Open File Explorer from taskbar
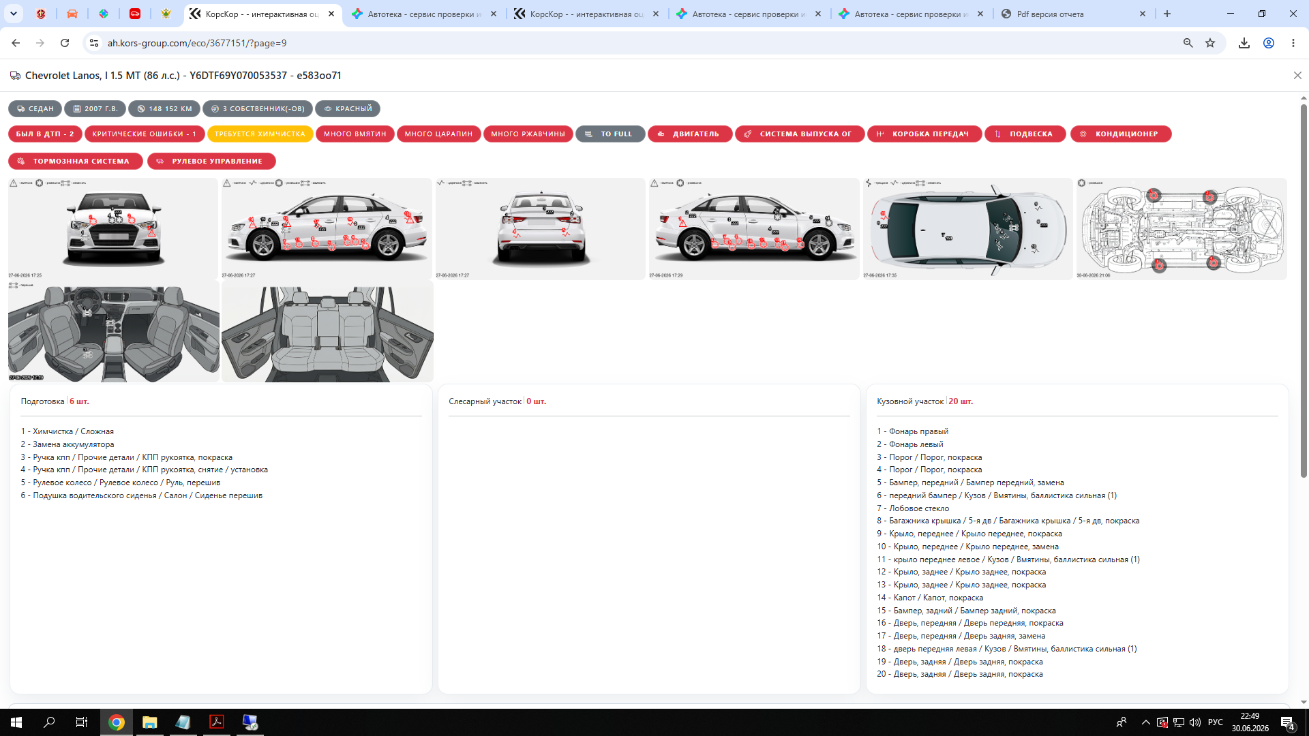 pos(150,722)
